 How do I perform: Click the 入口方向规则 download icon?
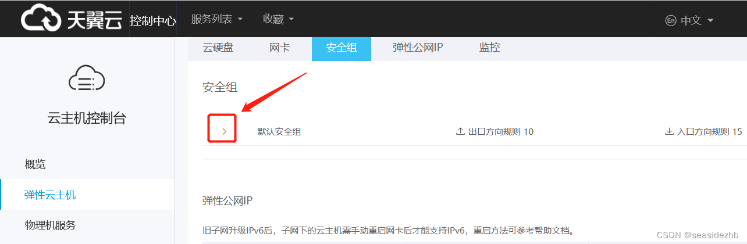(669, 132)
